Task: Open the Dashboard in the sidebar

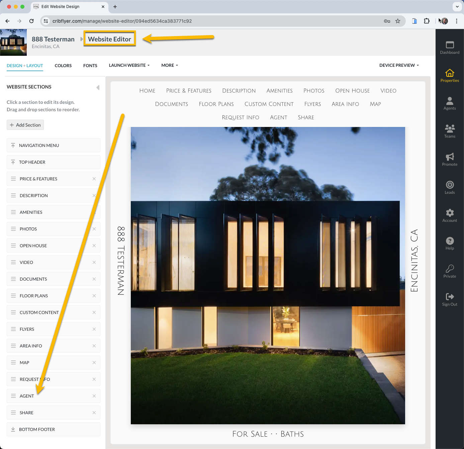Action: coord(450,48)
